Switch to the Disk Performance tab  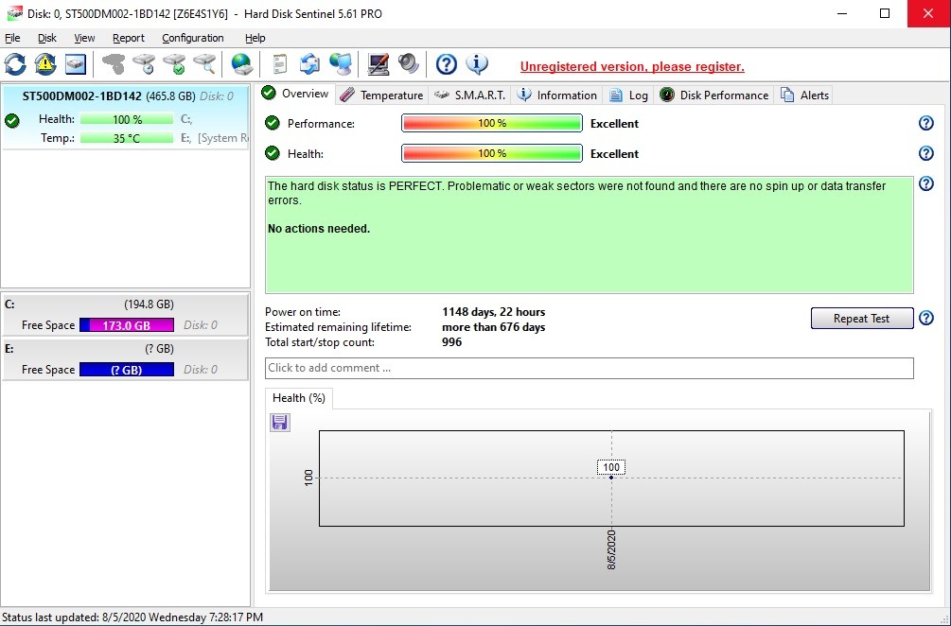(714, 95)
